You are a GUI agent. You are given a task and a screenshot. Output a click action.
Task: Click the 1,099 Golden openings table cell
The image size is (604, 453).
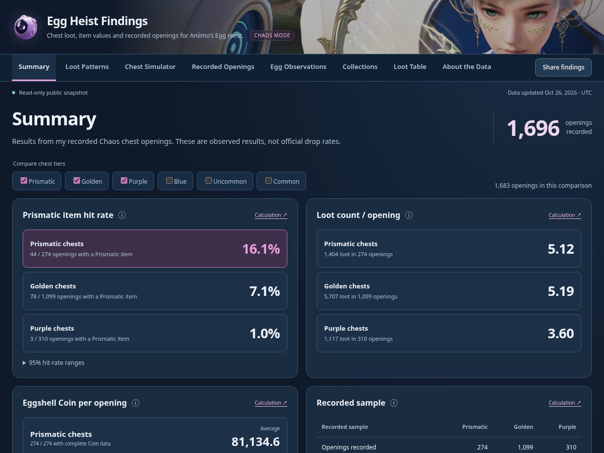525,447
